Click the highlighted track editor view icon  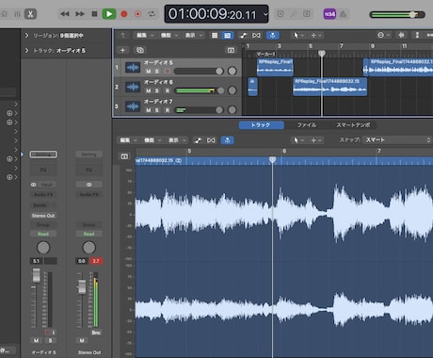tap(228, 35)
